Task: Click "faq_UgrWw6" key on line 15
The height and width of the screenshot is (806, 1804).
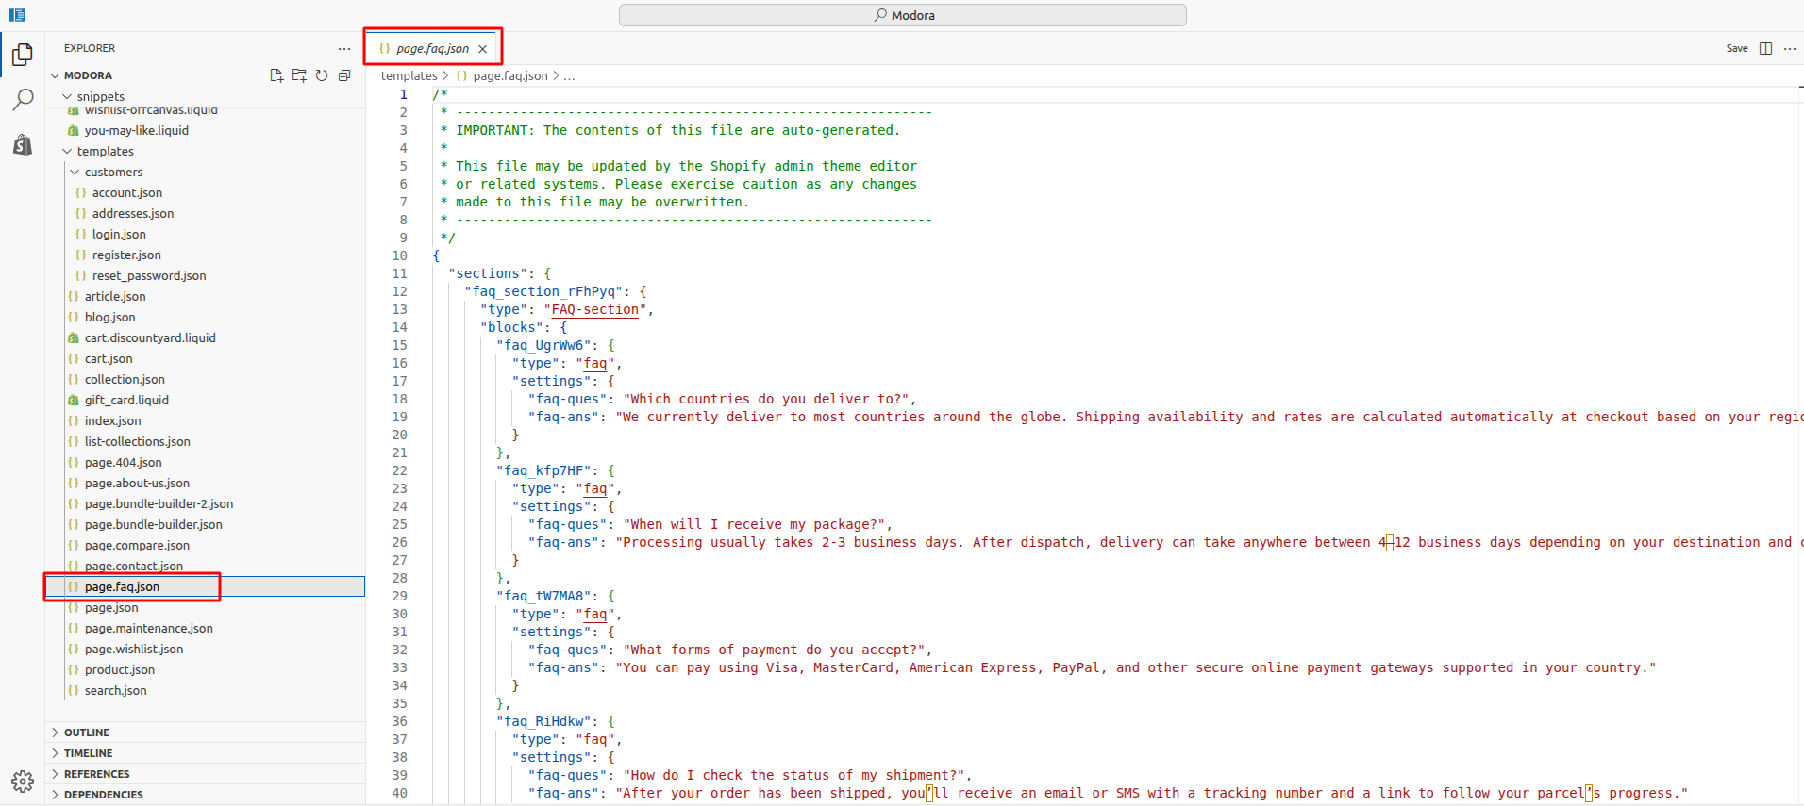Action: 544,345
